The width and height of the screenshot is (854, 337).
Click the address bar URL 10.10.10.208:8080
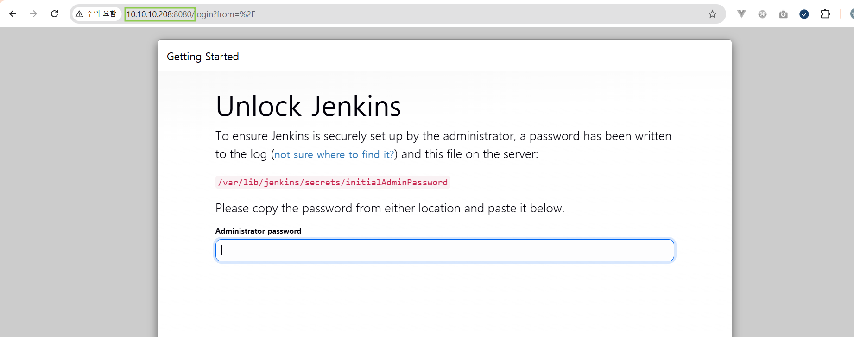tap(160, 14)
